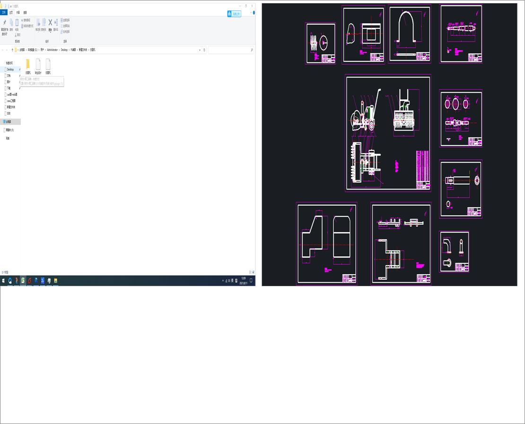The width and height of the screenshot is (525, 424).
Task: Click the yellow File Explorer icon on the taskbar
Action: pos(56,281)
